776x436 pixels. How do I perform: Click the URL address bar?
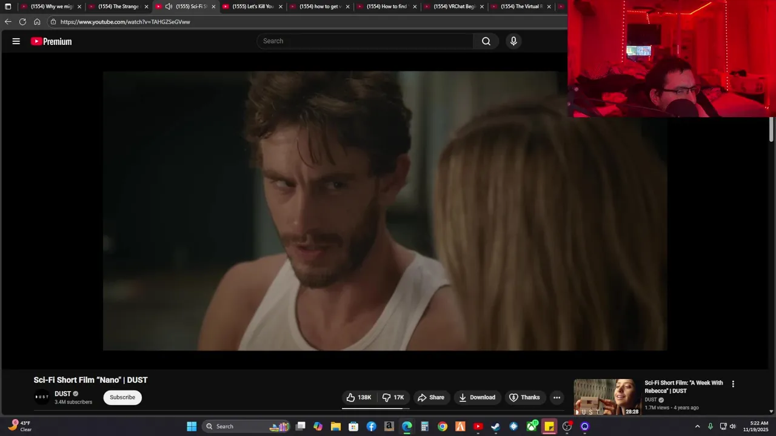click(309, 22)
